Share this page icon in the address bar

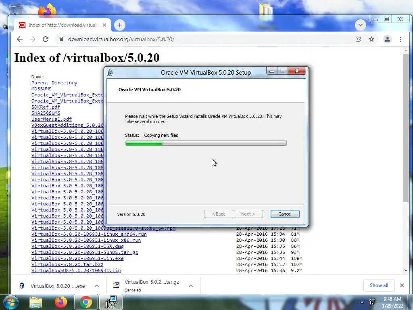pyautogui.click(x=358, y=39)
